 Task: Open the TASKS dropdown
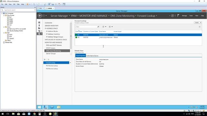click(x=198, y=23)
